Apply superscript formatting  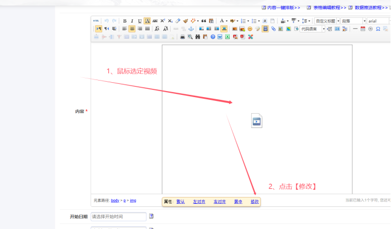(x=163, y=21)
